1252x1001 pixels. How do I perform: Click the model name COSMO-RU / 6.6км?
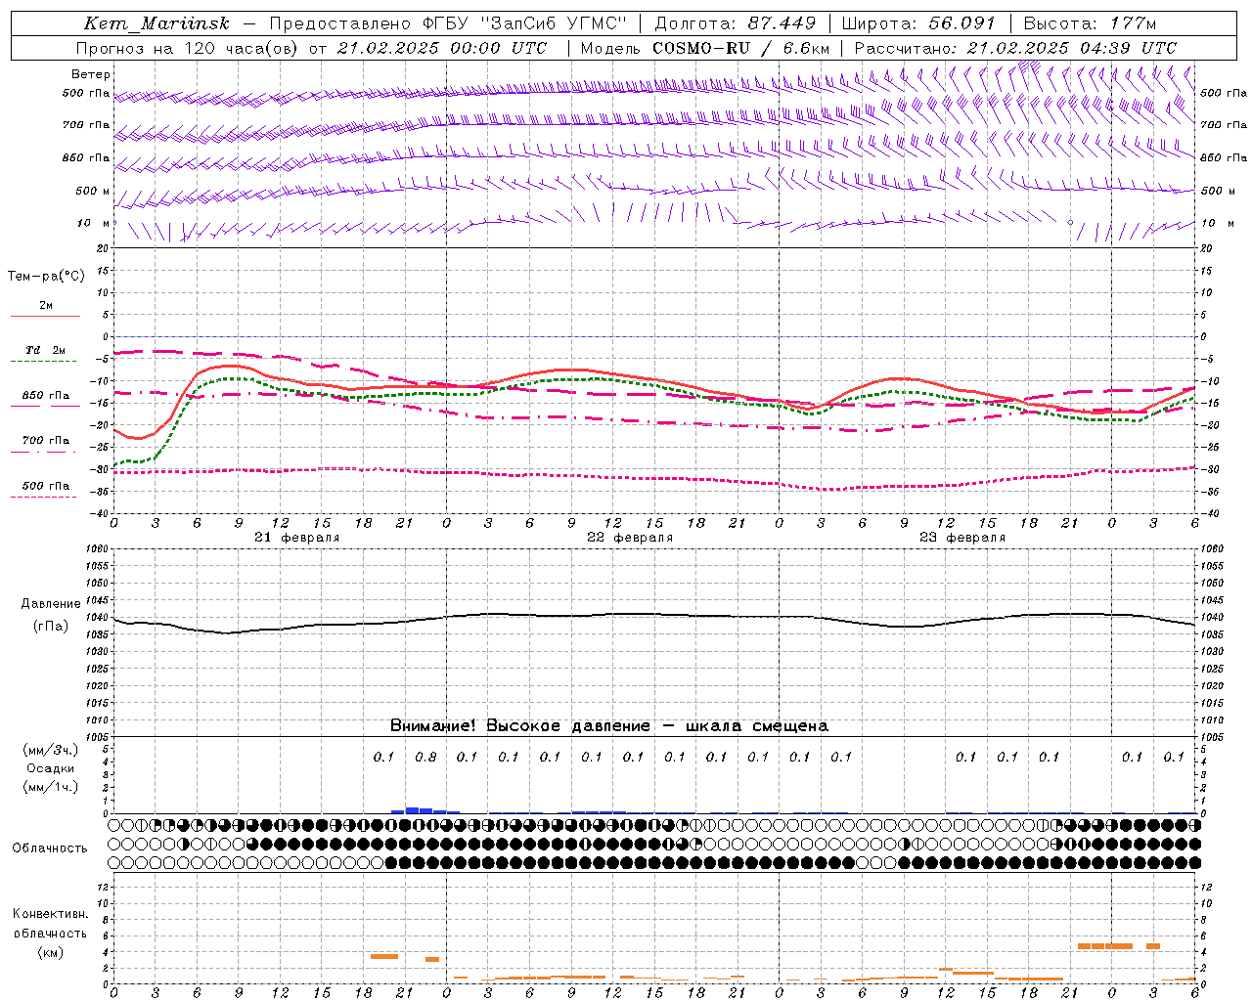tap(740, 48)
